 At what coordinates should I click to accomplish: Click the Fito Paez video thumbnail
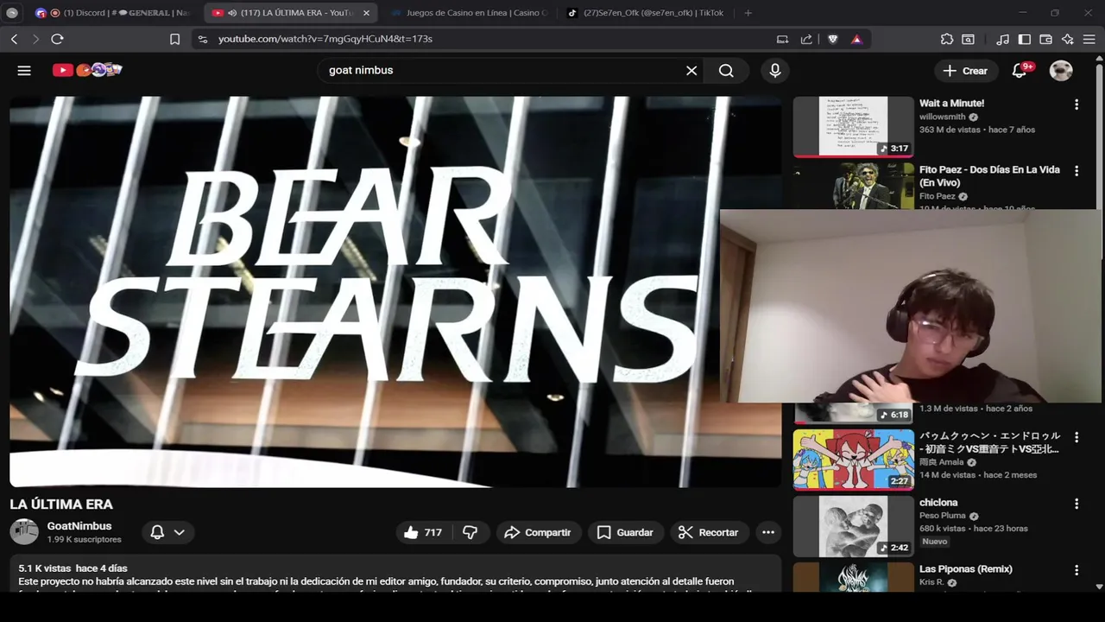tap(853, 187)
